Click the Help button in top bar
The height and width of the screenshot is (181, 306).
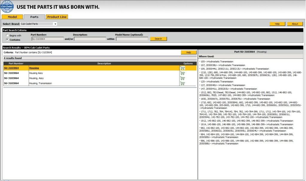277,24
